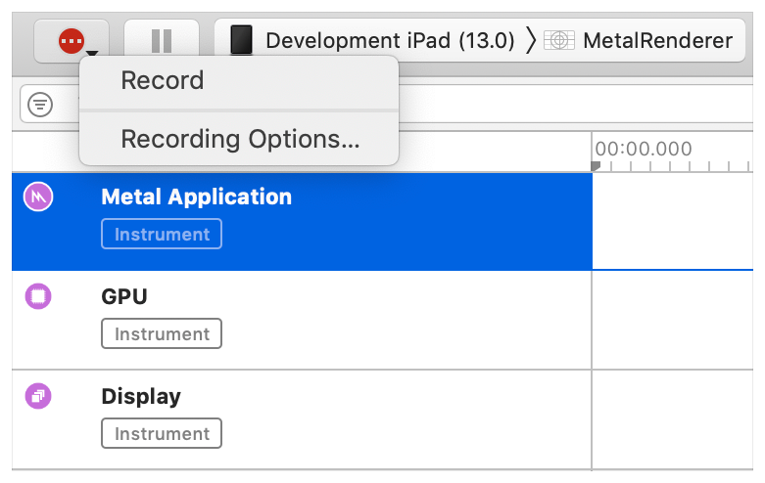The height and width of the screenshot is (483, 765).
Task: Click the red record button
Action: click(70, 40)
